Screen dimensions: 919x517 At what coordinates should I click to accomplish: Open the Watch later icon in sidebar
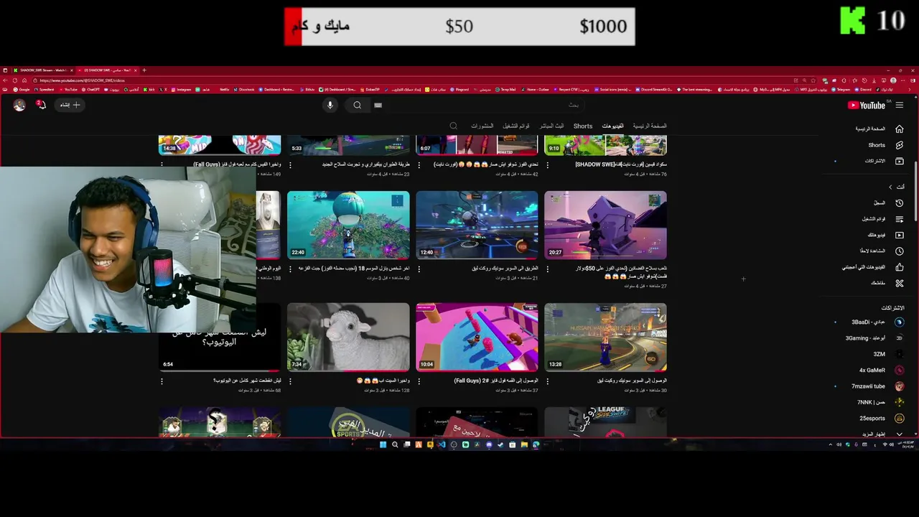899,251
